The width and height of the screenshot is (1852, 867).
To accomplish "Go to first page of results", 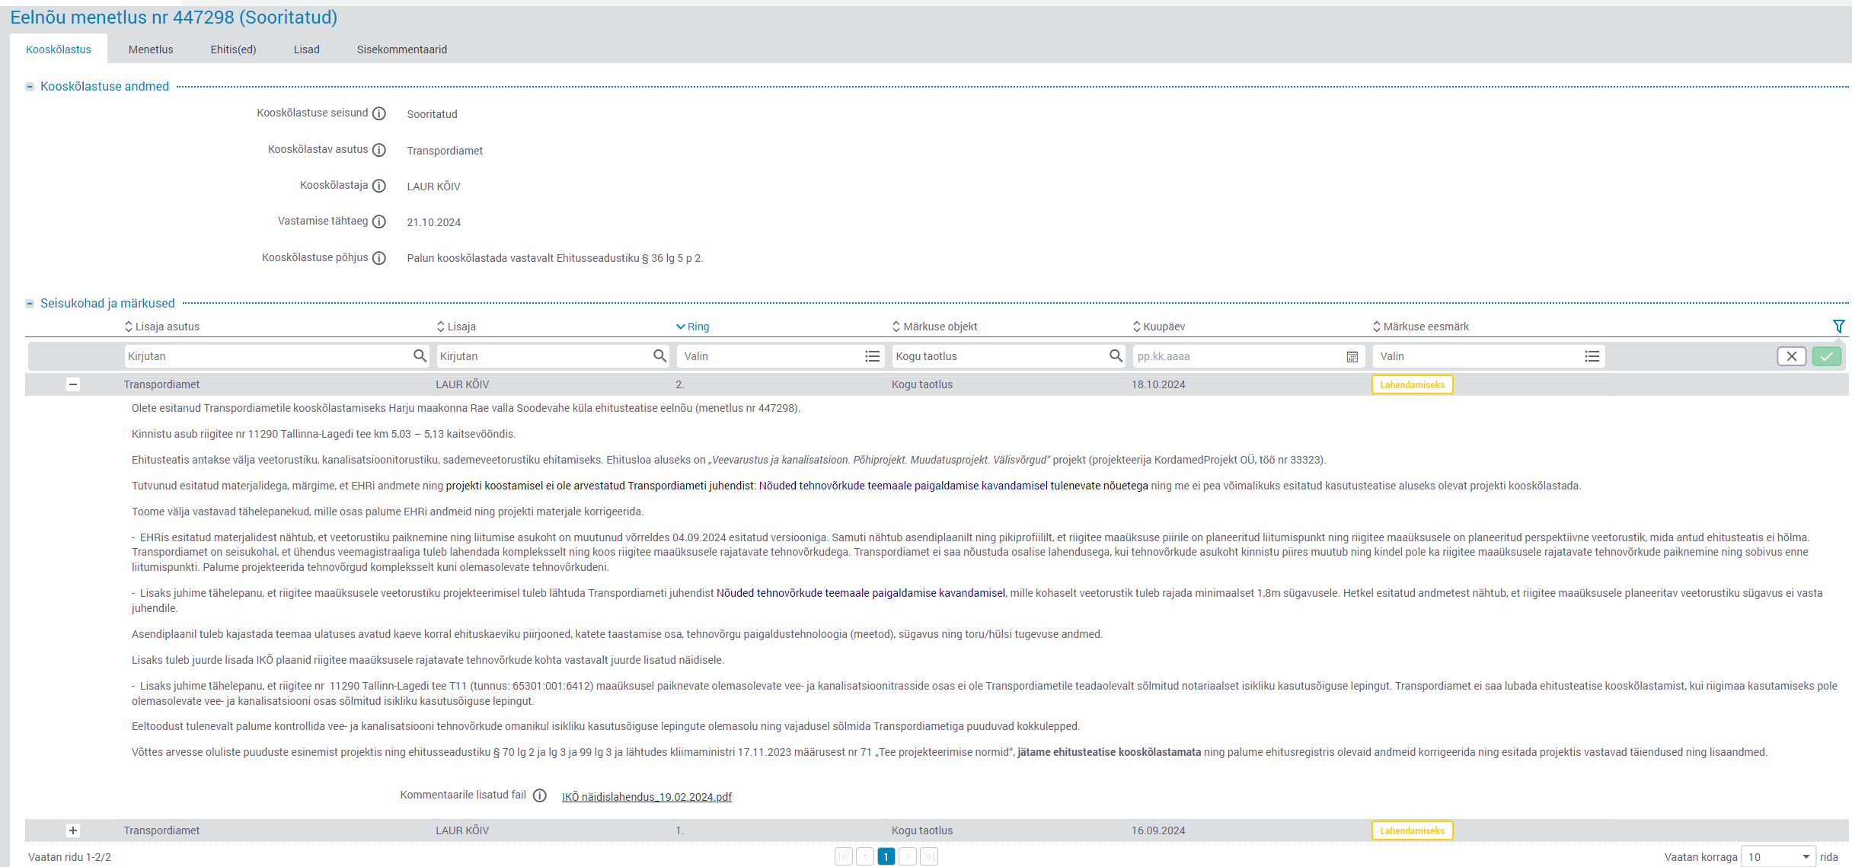I will pos(844,856).
